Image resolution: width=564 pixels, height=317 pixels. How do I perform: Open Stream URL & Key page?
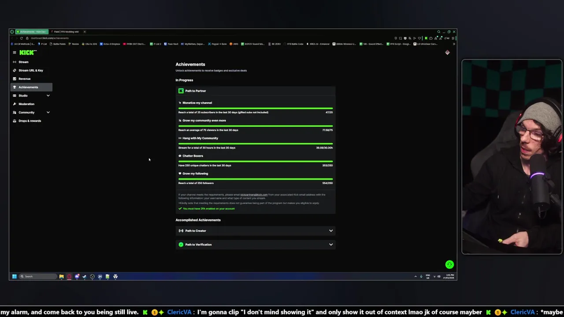pyautogui.click(x=31, y=70)
